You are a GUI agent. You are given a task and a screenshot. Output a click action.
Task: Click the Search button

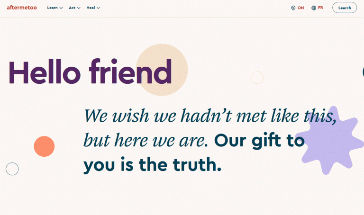(x=345, y=8)
